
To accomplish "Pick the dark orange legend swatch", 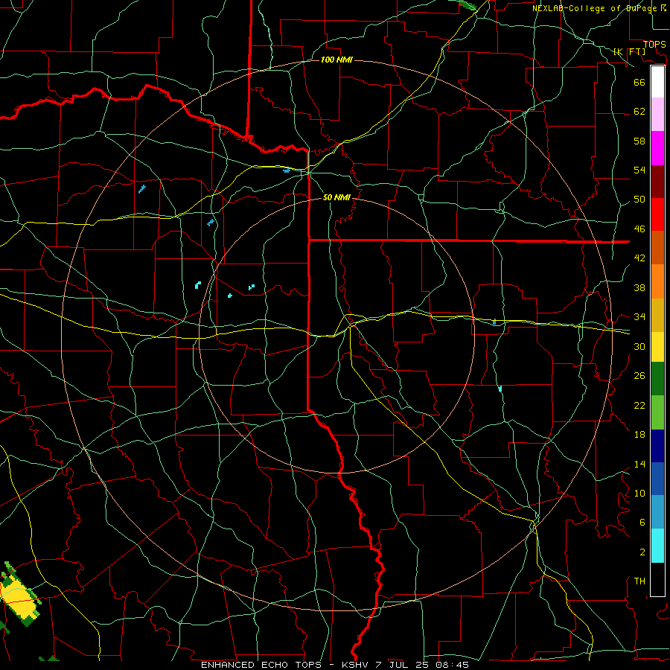I will click(x=657, y=247).
